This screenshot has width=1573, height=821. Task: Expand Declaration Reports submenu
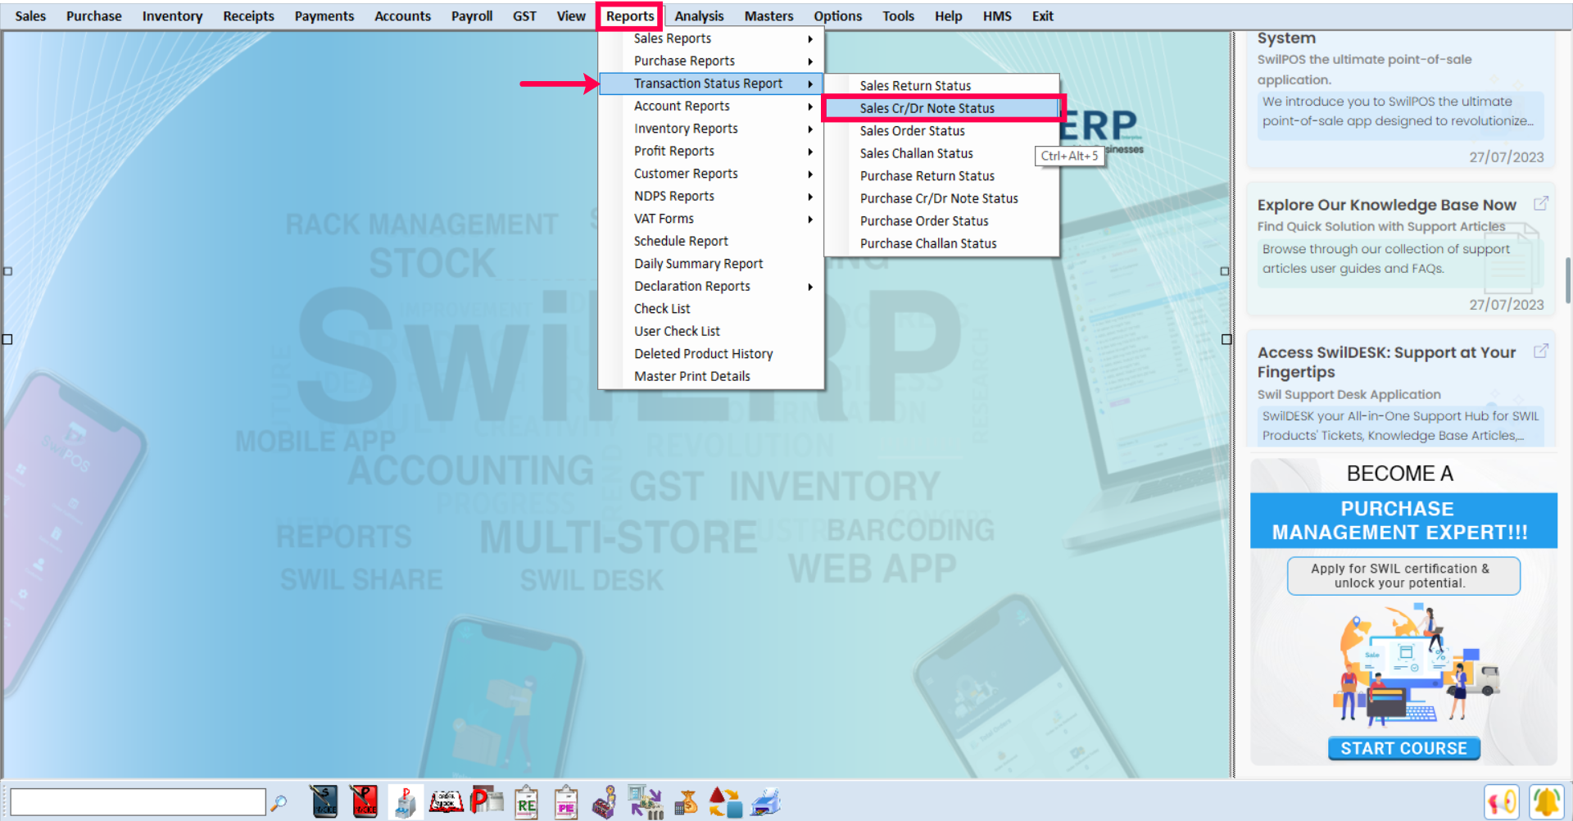point(711,286)
